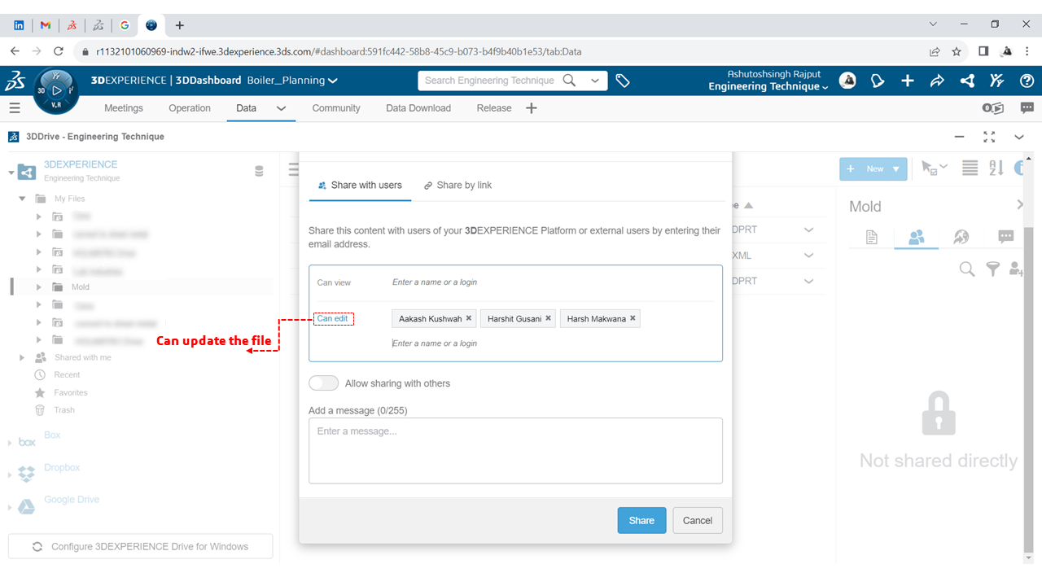This screenshot has width=1042, height=586.
Task: Toggle Allow sharing with others switch
Action: [323, 383]
